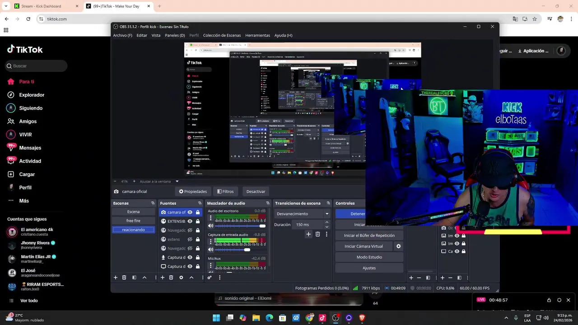Click the Windows Start button
Viewport: 578px width, 325px height.
[216, 318]
